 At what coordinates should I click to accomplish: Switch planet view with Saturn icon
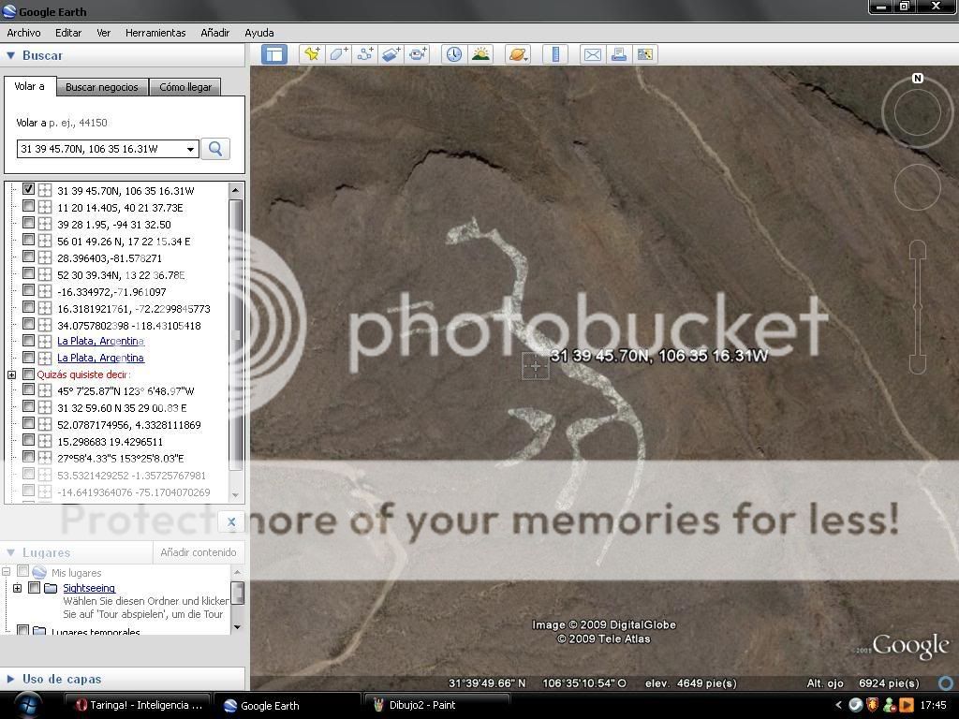tap(517, 54)
